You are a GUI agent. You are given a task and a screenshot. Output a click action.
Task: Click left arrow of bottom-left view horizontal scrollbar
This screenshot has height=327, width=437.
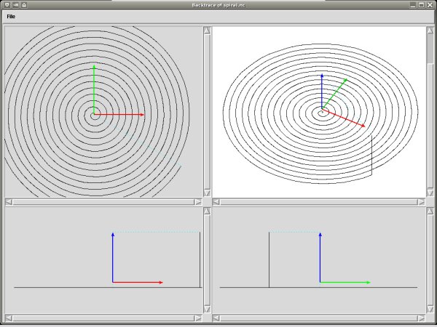[x=9, y=318]
